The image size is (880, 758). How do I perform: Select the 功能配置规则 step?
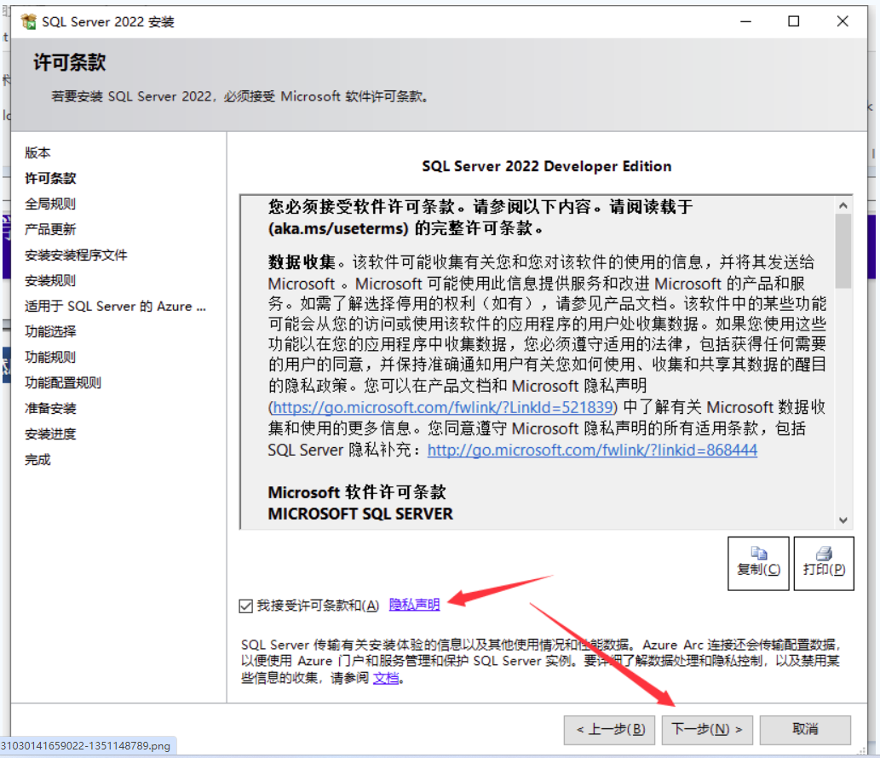coord(63,383)
